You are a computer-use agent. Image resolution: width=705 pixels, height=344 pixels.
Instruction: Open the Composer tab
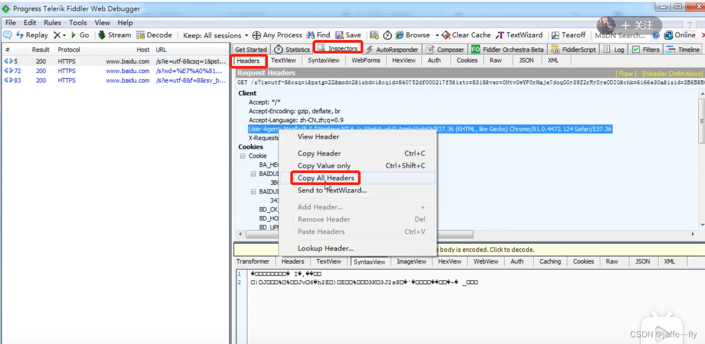(445, 49)
